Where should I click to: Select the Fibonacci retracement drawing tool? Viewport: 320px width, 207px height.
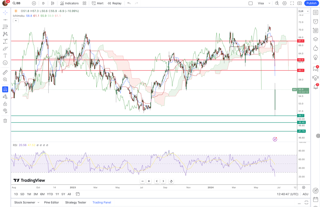coord(5,27)
